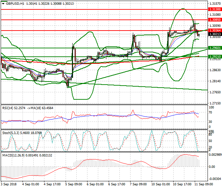Screen dimensions: 222x188
Task: Select the black 1.30213 current price tag
Action: click(215, 34)
